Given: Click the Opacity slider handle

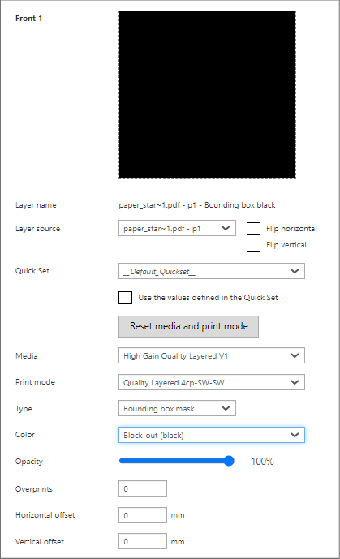Looking at the screenshot, I should coord(229,461).
